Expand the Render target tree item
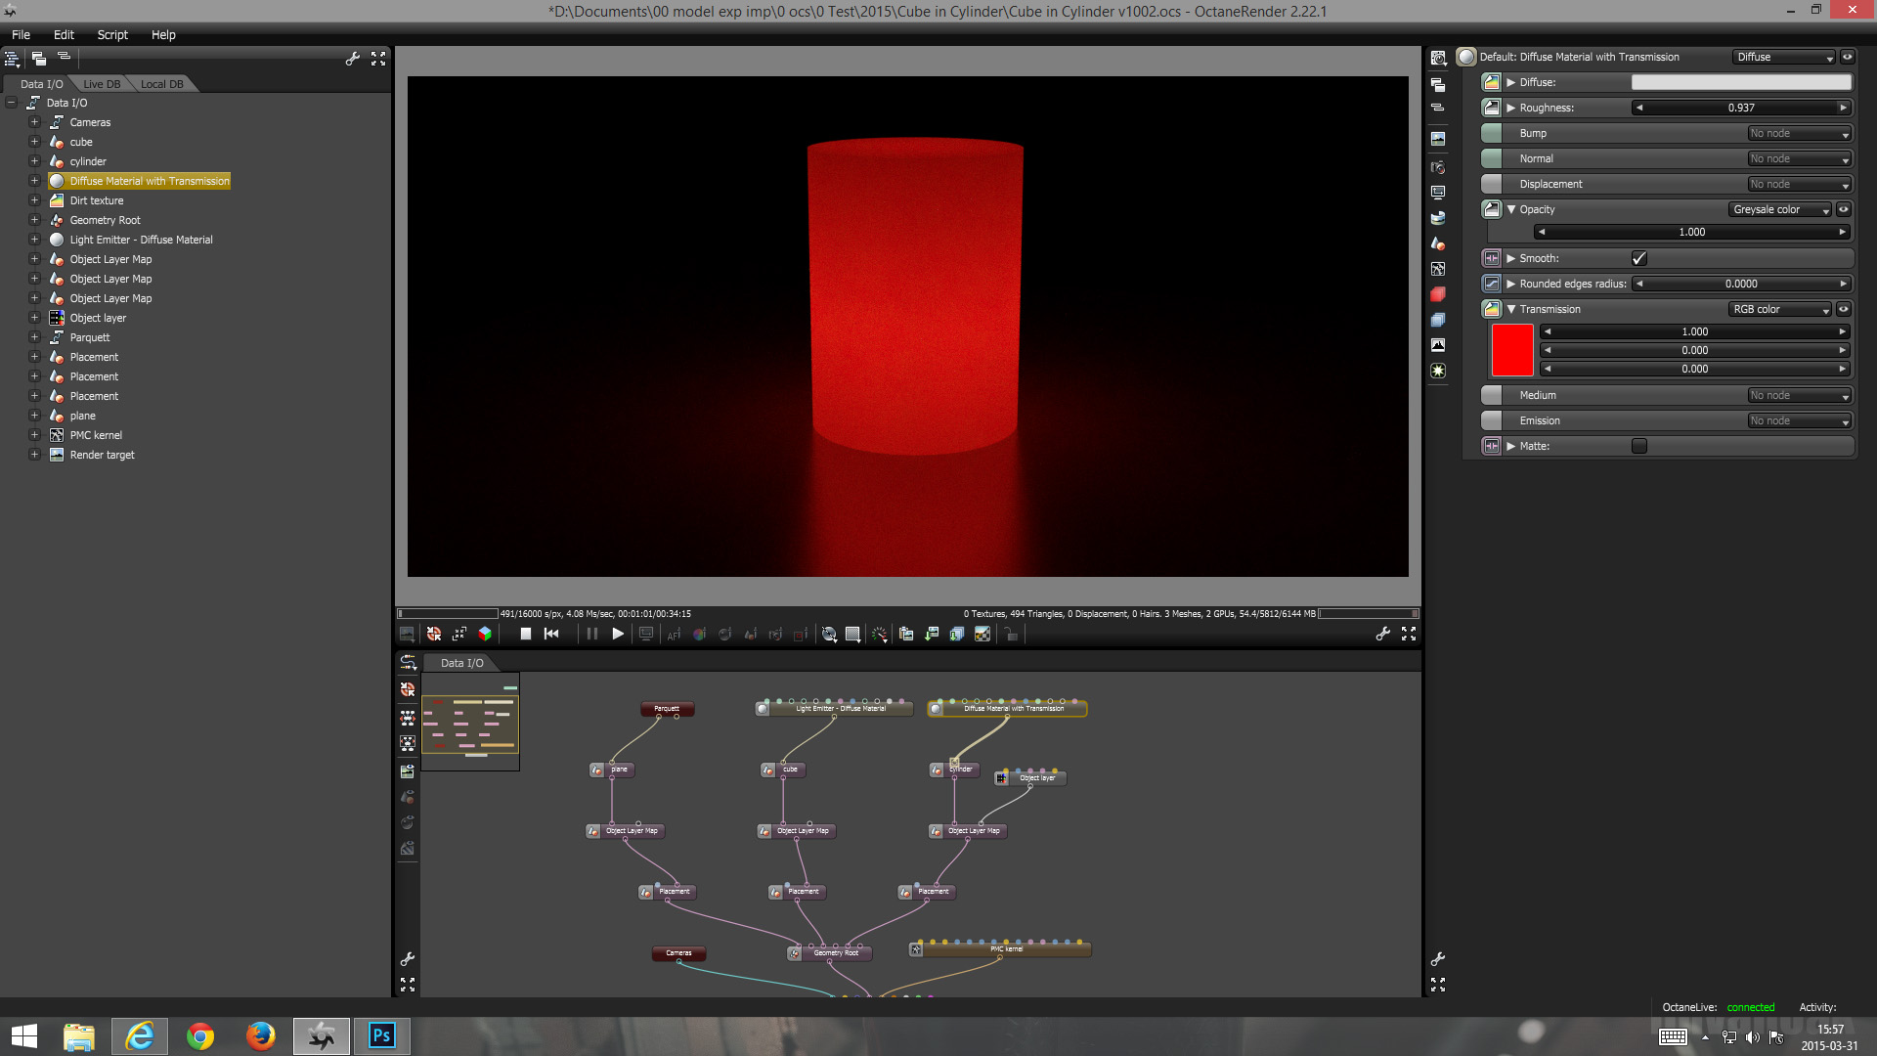This screenshot has width=1877, height=1056. click(x=34, y=455)
